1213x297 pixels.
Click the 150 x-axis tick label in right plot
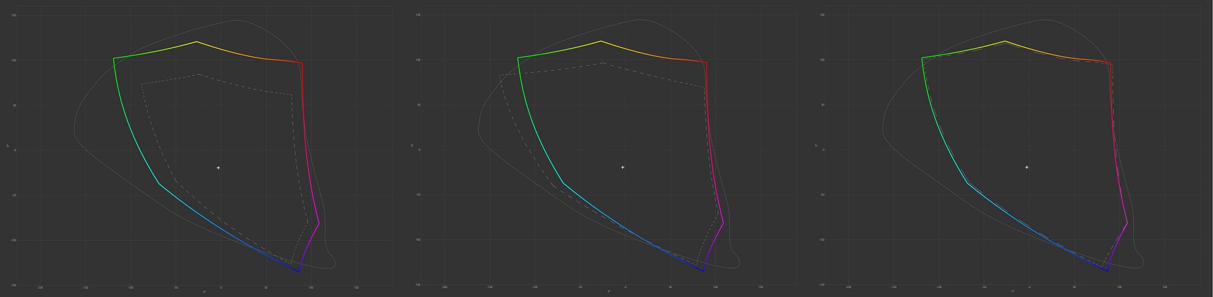[1164, 287]
